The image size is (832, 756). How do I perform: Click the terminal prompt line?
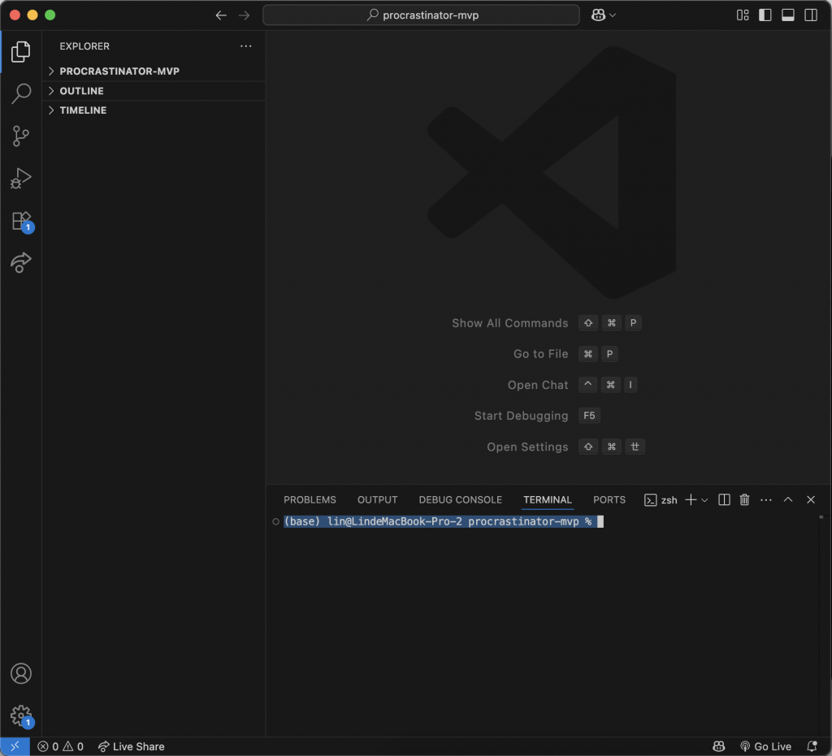click(x=444, y=521)
